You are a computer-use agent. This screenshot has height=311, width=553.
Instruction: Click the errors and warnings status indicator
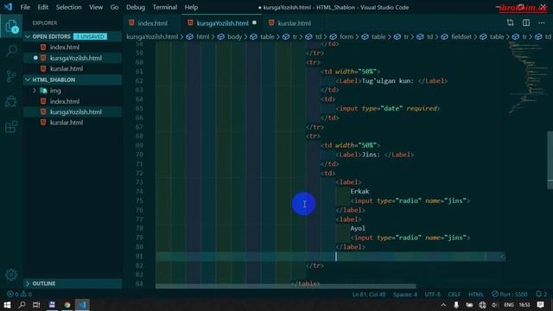pyautogui.click(x=19, y=294)
